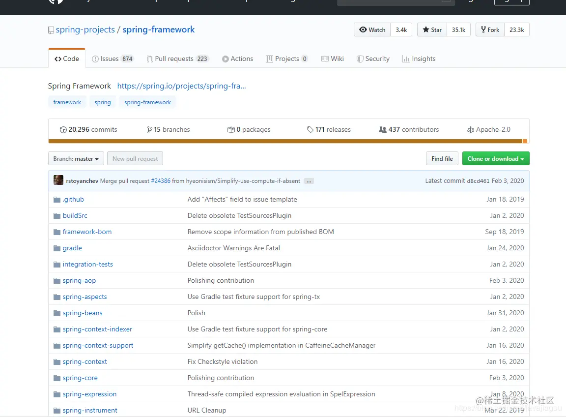Click the stargazers count 35.1k
This screenshot has width=566, height=417.
[458, 30]
